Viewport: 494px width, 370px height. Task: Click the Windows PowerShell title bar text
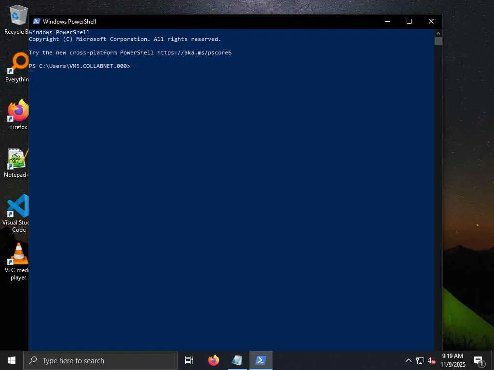(x=69, y=21)
